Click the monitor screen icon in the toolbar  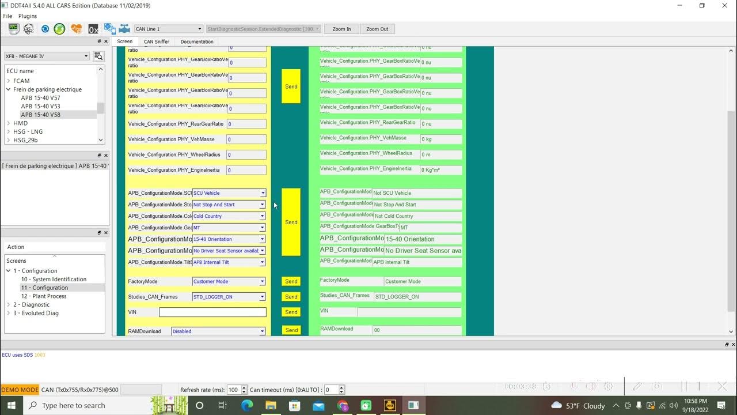[x=13, y=29]
